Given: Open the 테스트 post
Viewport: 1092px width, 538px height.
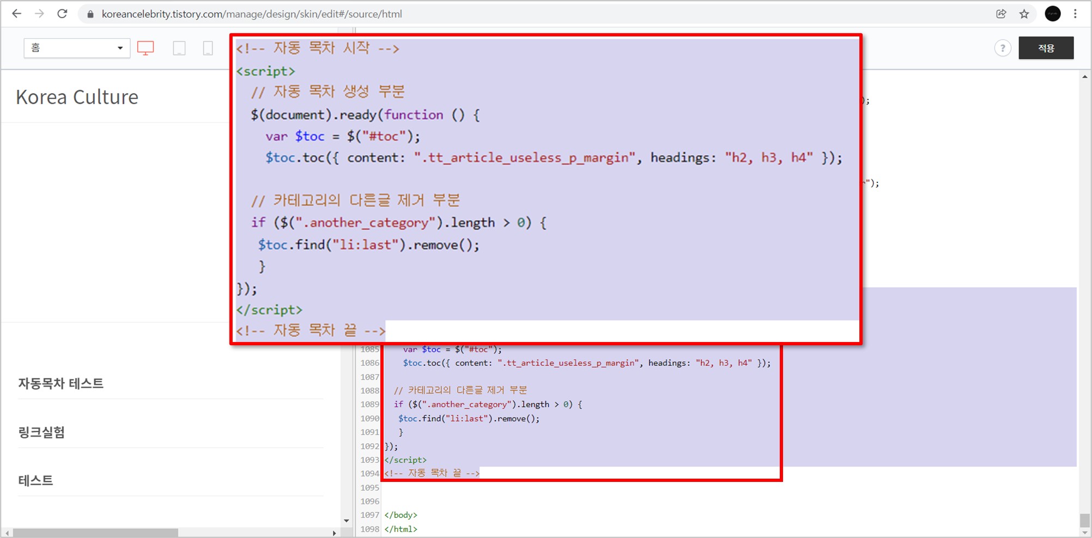Looking at the screenshot, I should (35, 480).
